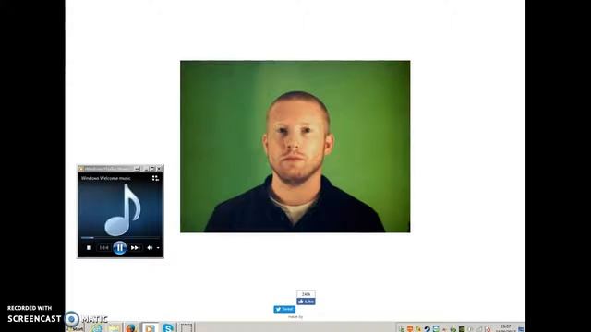Click the Facebook Like button
This screenshot has height=332, width=591.
coord(306,302)
